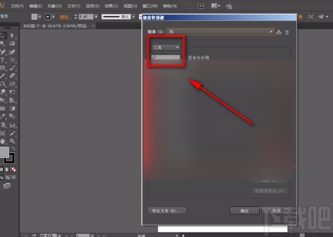Set the None (red slash) fill mode
The width and height of the screenshot is (333, 237).
pyautogui.click(x=14, y=169)
